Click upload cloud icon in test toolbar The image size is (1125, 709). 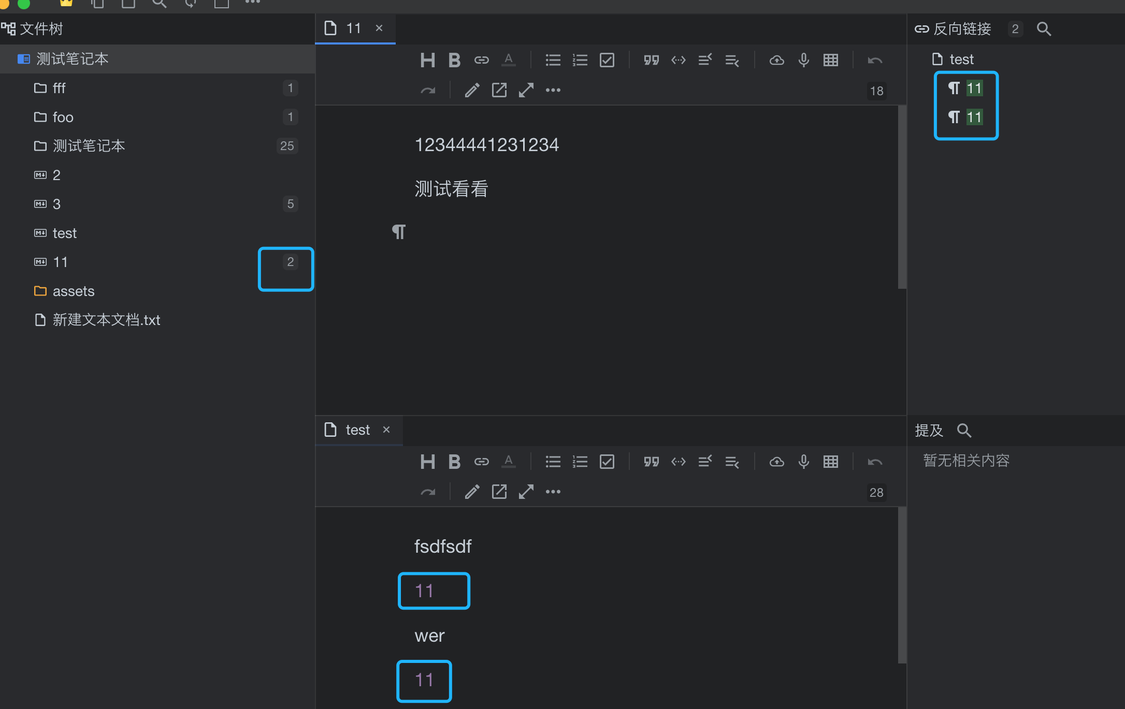point(776,462)
